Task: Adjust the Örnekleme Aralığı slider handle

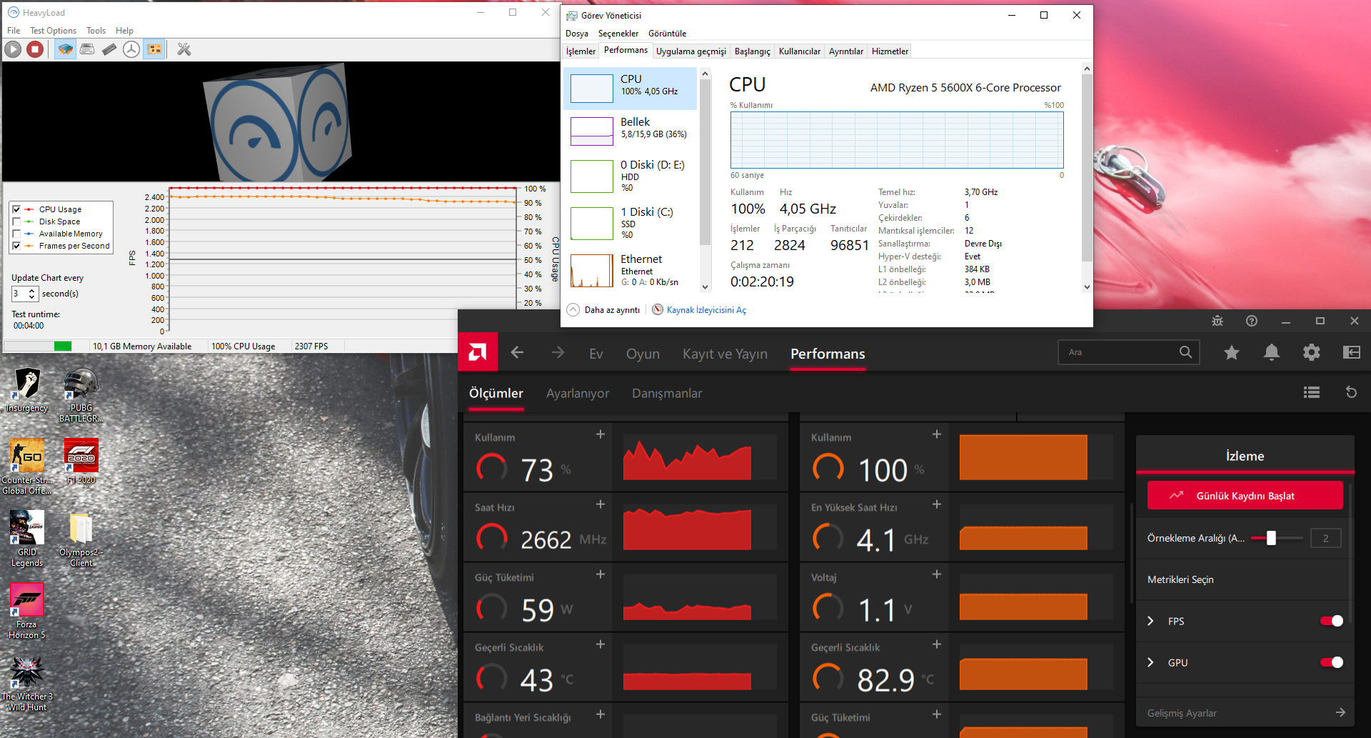Action: click(1271, 538)
